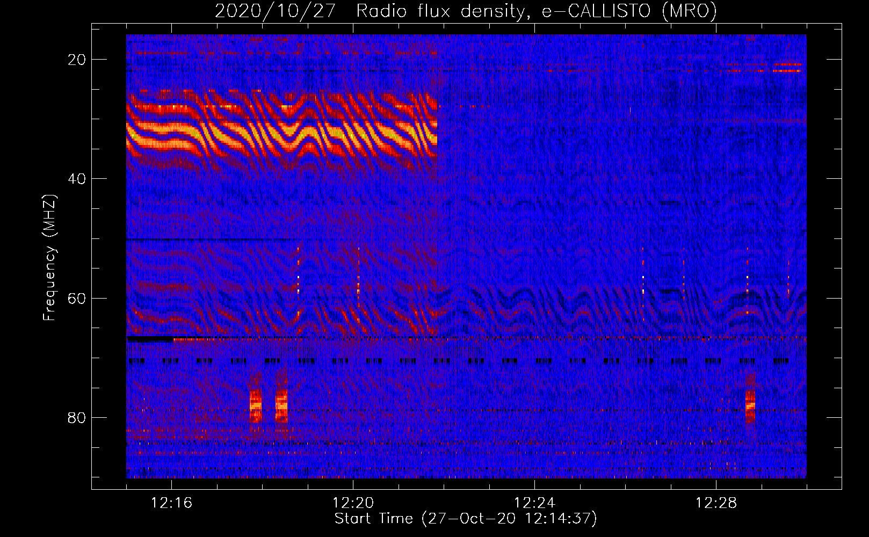Click the "Frequency (MHZ)" axis label

click(x=49, y=258)
